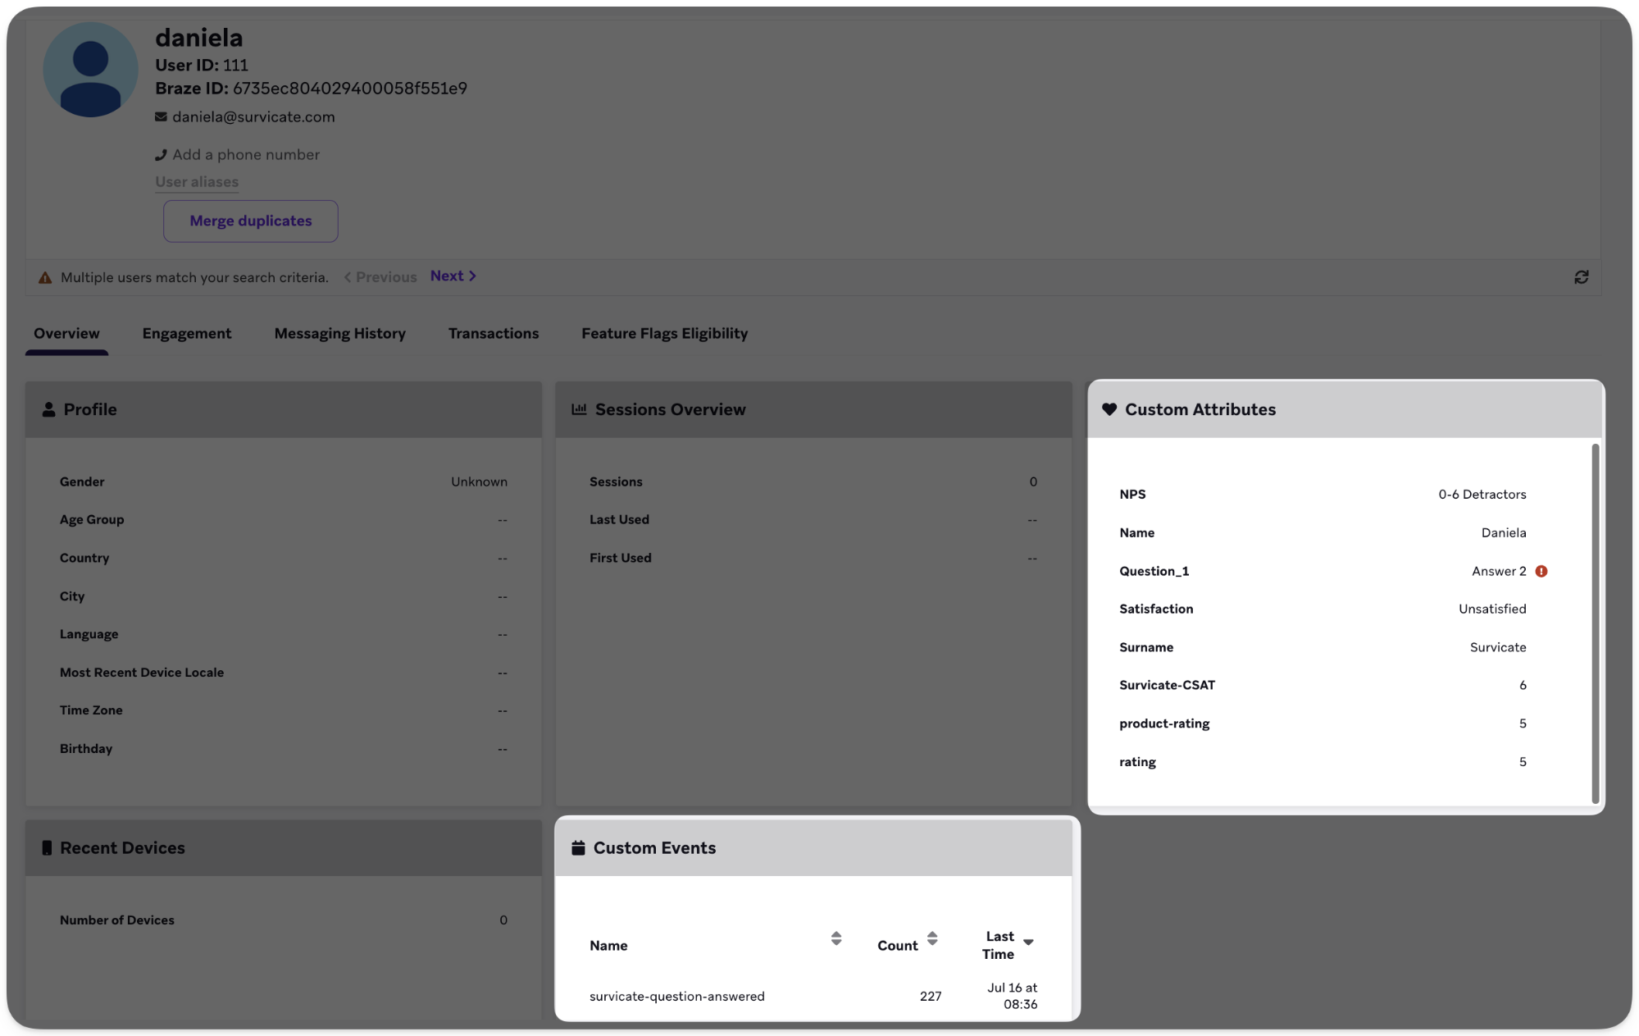Viewport: 1639px width, 1036px height.
Task: Click the phone icon next to Add a phone number
Action: click(x=161, y=153)
